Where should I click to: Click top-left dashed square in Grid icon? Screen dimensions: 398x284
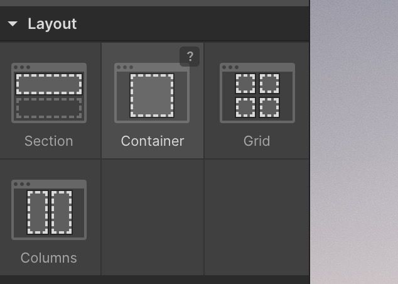(245, 84)
